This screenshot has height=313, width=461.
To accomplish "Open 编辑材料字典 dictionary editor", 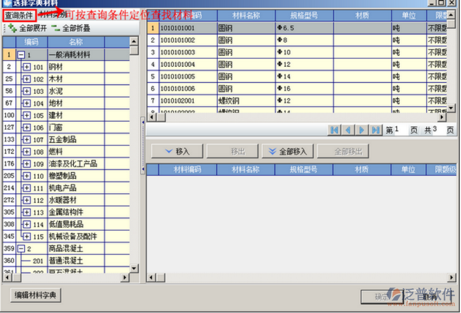I will [x=35, y=296].
